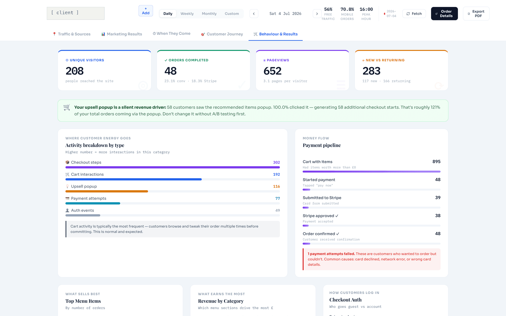Image resolution: width=506 pixels, height=316 pixels.
Task: Click the Add button
Action: coord(146,11)
